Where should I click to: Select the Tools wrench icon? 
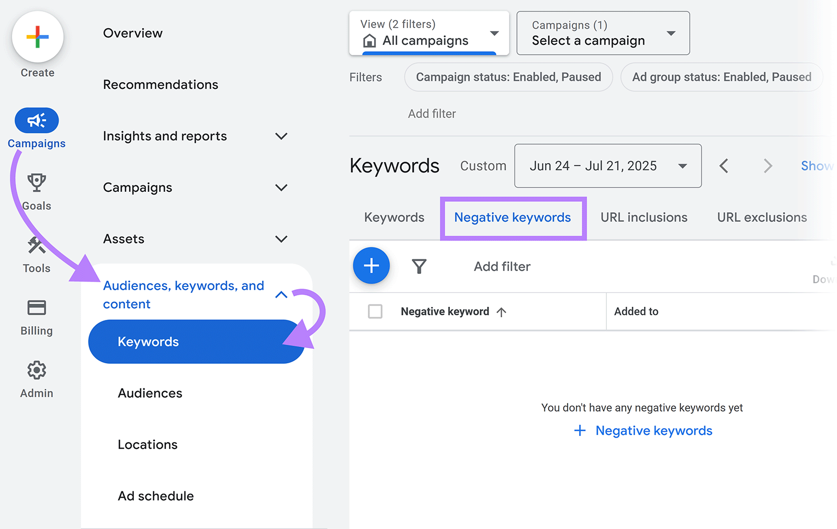[x=37, y=244]
